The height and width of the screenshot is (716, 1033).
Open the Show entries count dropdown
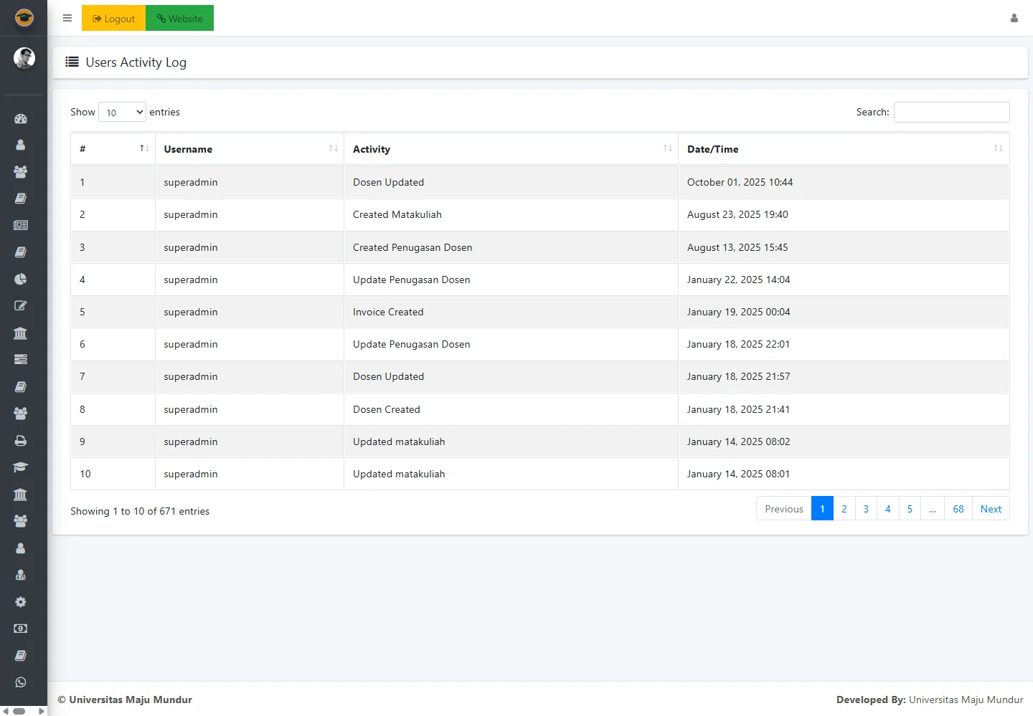(x=122, y=113)
